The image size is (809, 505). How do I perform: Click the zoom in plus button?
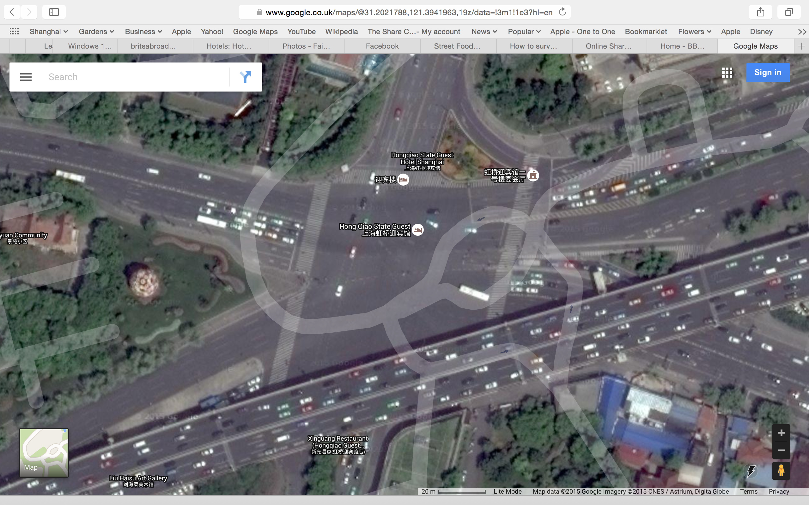coord(781,433)
